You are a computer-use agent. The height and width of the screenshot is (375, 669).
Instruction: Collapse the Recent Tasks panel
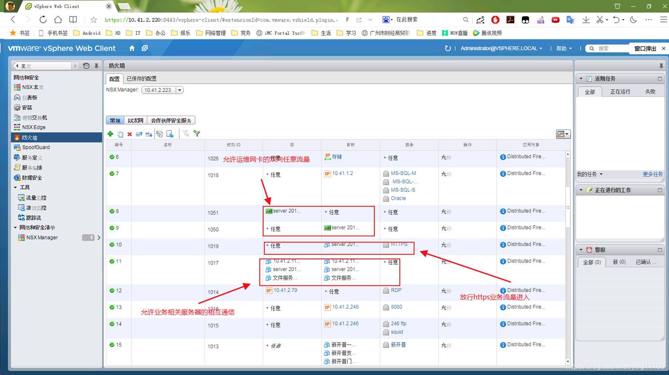(x=581, y=79)
